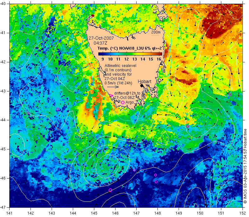Click the colorbar tick label '16'

click(x=159, y=59)
